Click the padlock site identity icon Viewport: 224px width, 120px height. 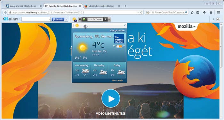pyautogui.click(x=10, y=12)
